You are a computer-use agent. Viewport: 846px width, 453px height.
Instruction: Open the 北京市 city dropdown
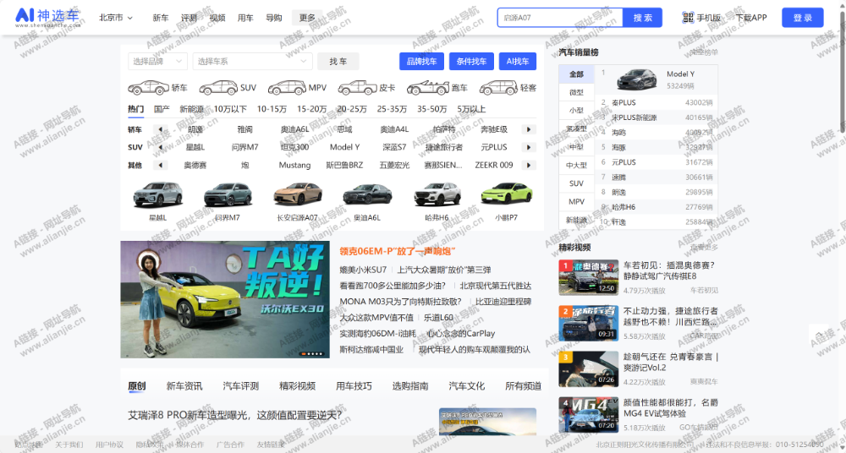(x=115, y=17)
